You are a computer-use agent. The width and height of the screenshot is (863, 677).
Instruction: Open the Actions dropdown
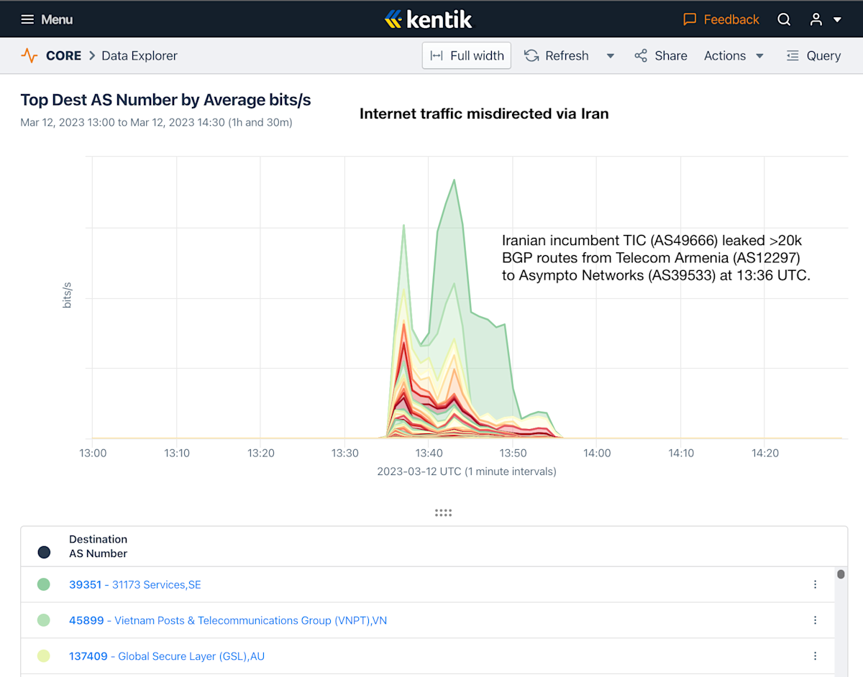(734, 55)
